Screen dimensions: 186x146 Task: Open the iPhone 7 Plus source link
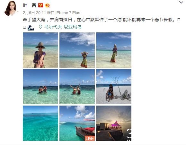click(68, 13)
